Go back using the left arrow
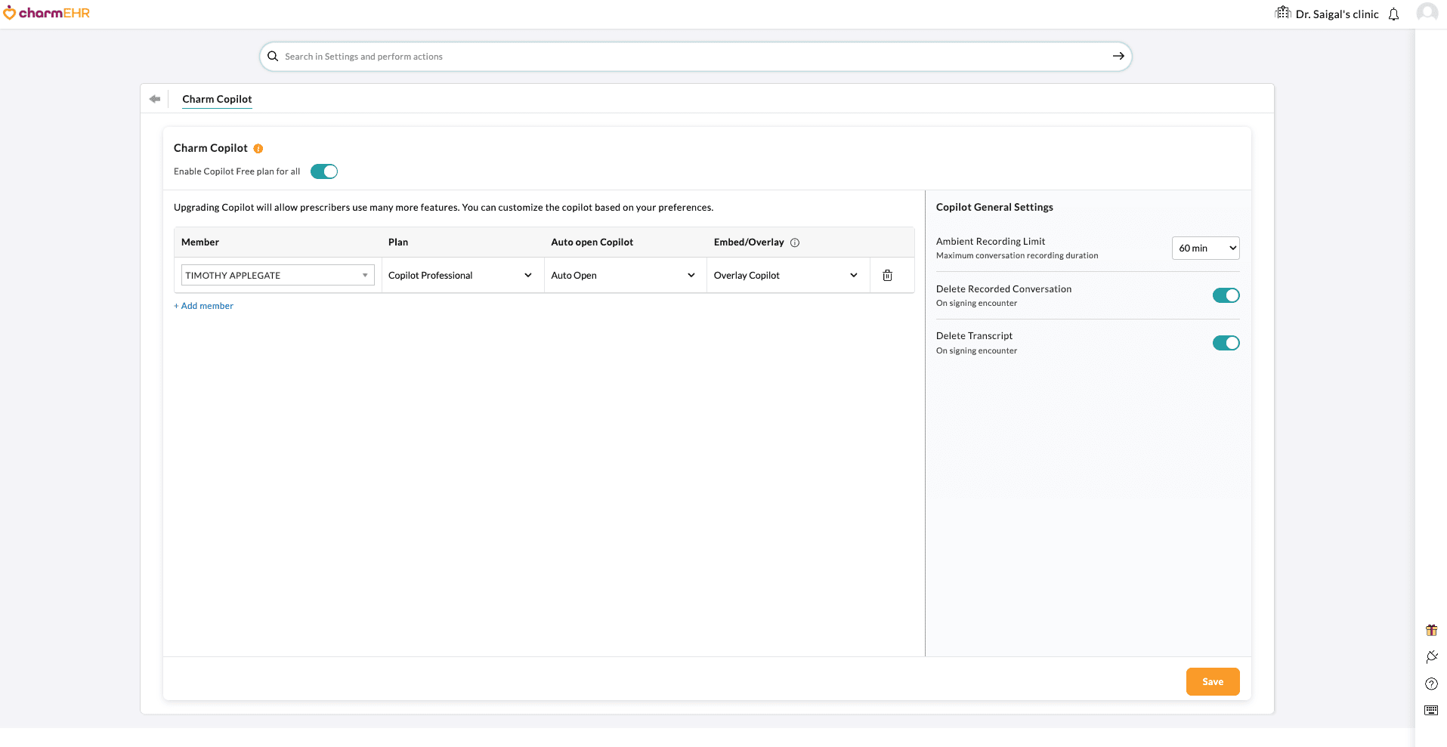This screenshot has height=747, width=1447. pos(155,99)
